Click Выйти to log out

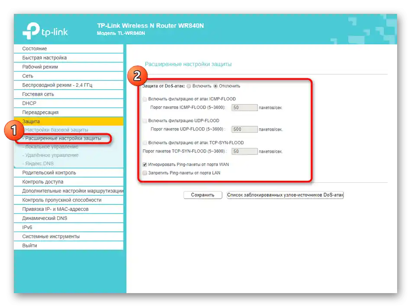[x=68, y=246]
